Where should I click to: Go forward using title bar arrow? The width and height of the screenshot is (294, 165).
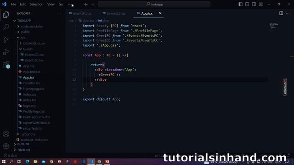click(93, 4)
